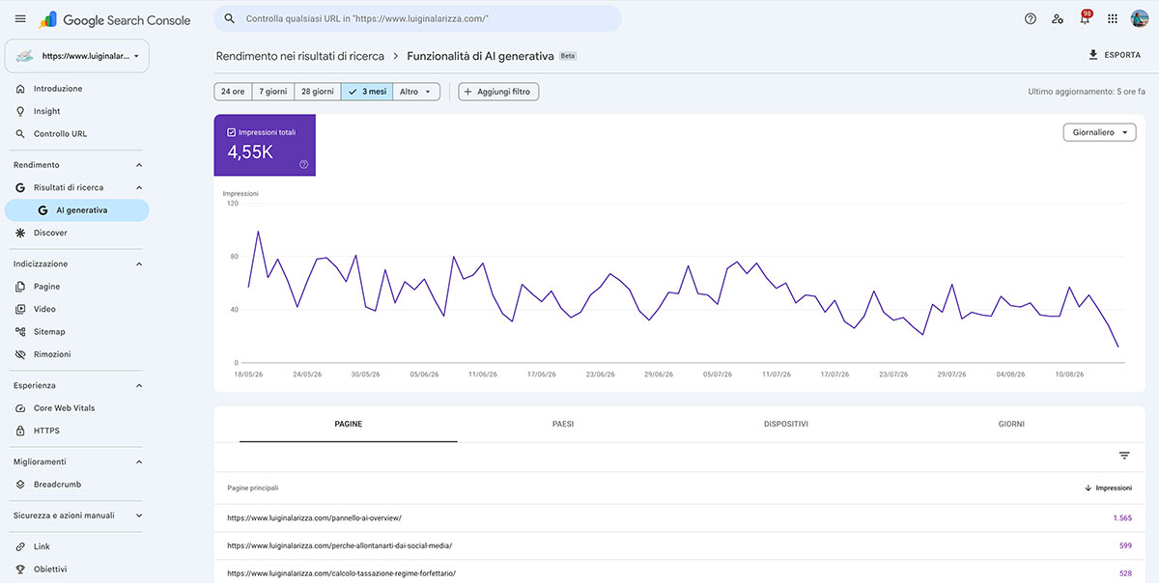Switch to the GIORNI tab

pos(1011,424)
